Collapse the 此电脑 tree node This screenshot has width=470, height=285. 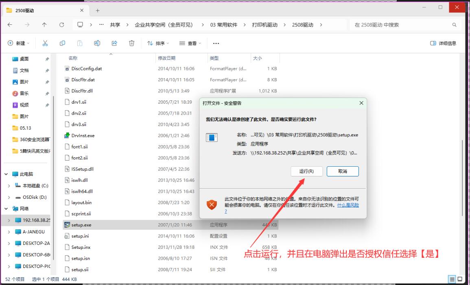(x=6, y=174)
